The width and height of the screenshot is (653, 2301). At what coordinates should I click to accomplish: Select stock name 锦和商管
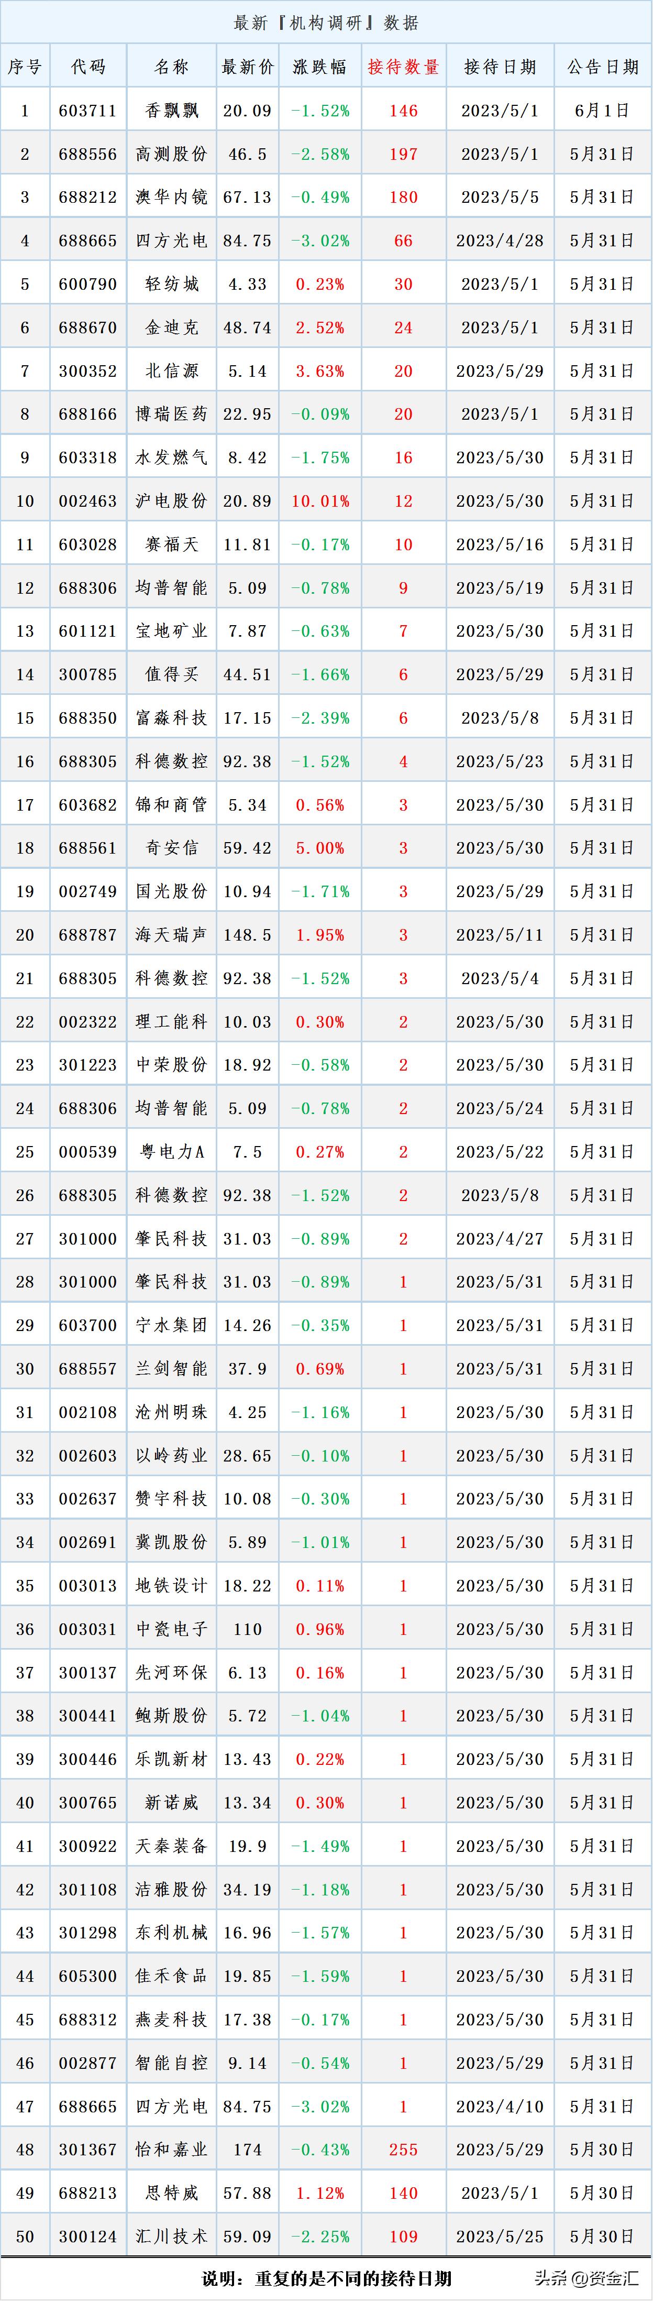[171, 805]
